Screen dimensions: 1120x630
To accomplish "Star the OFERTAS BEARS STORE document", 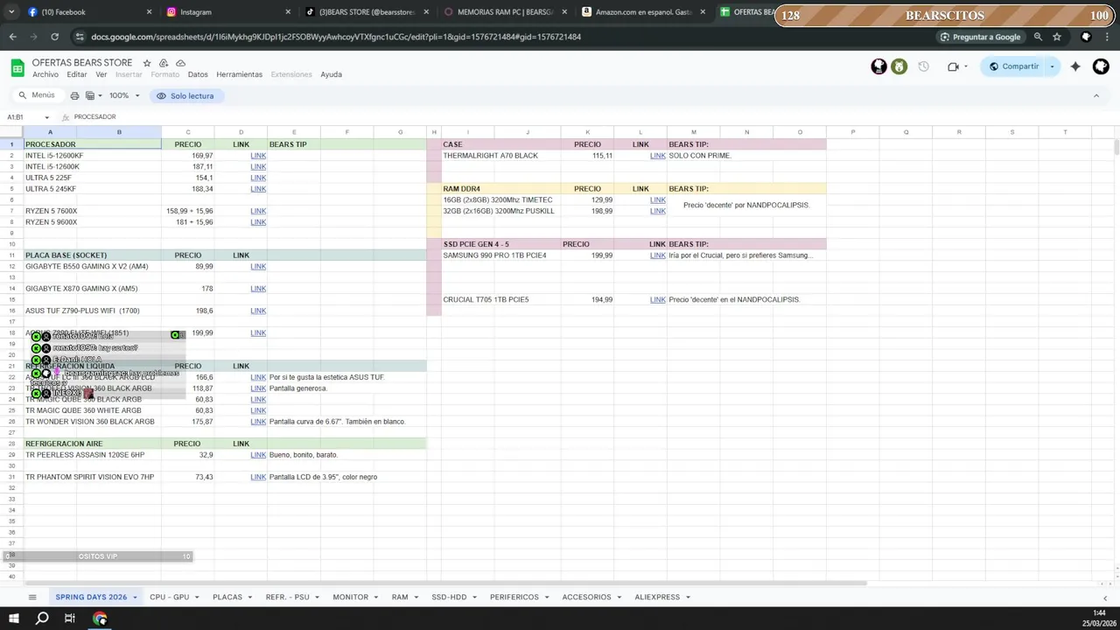I will (x=147, y=63).
